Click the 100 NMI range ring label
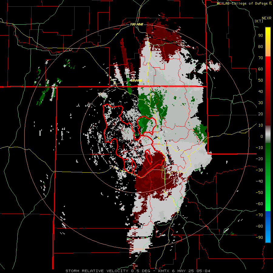 [136, 24]
